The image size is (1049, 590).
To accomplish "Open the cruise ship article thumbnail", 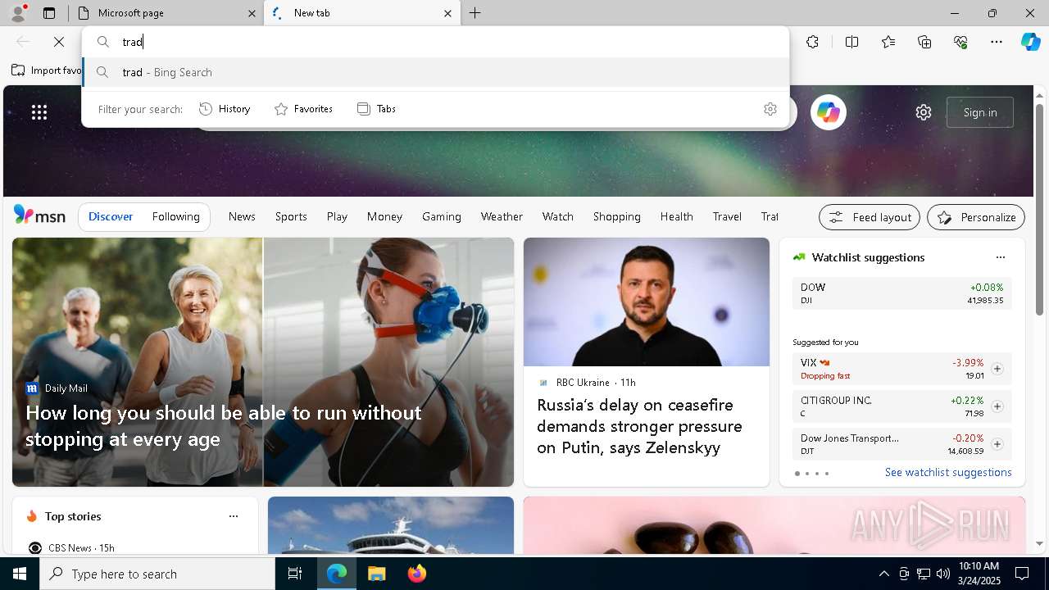I will 391,525.
